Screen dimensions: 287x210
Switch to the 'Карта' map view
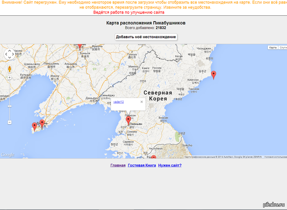coord(273,48)
